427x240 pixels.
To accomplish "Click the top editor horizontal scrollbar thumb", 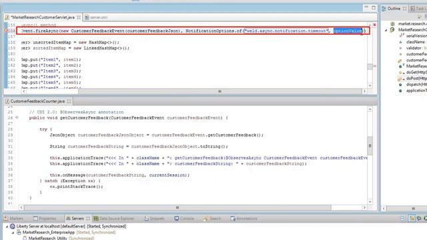I will 220,91.
